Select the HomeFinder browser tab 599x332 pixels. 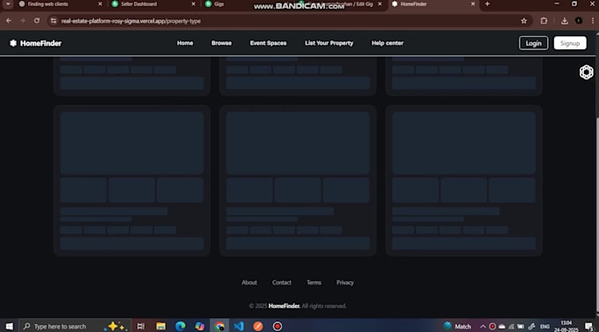coord(413,4)
